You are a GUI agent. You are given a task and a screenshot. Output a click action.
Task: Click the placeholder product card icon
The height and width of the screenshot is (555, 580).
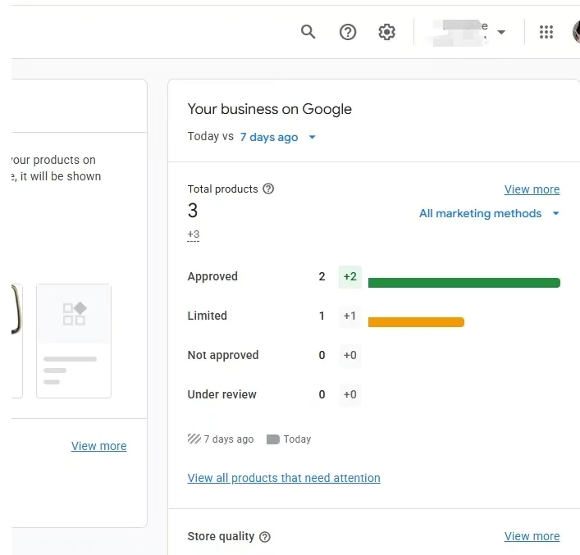[x=74, y=314]
